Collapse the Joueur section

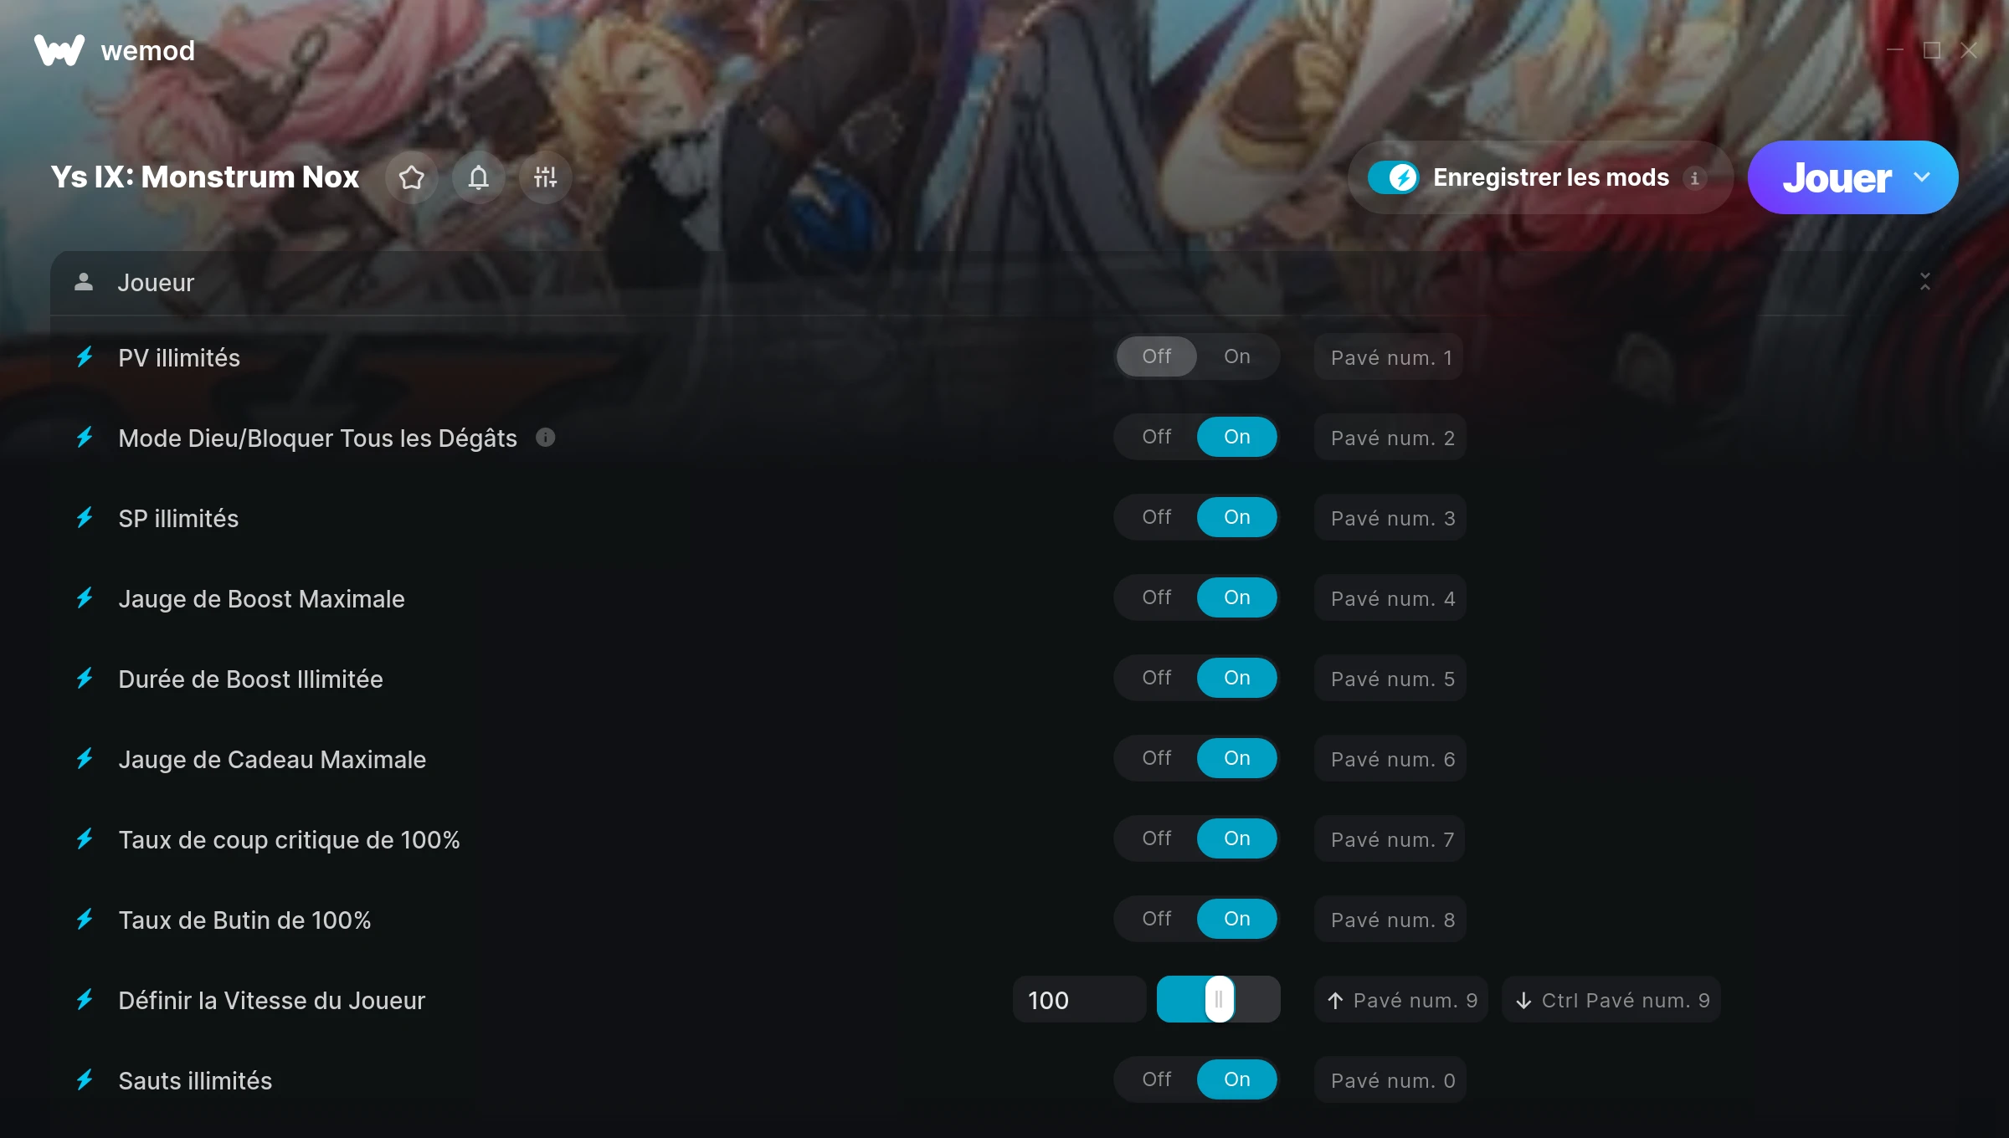click(1925, 282)
